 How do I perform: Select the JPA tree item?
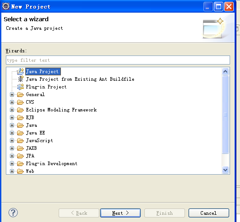click(x=30, y=156)
